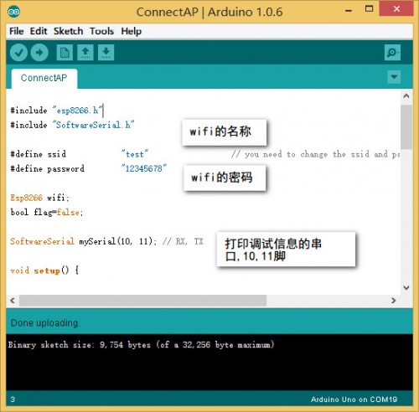
Task: Open the Edit menu
Action: (39, 31)
